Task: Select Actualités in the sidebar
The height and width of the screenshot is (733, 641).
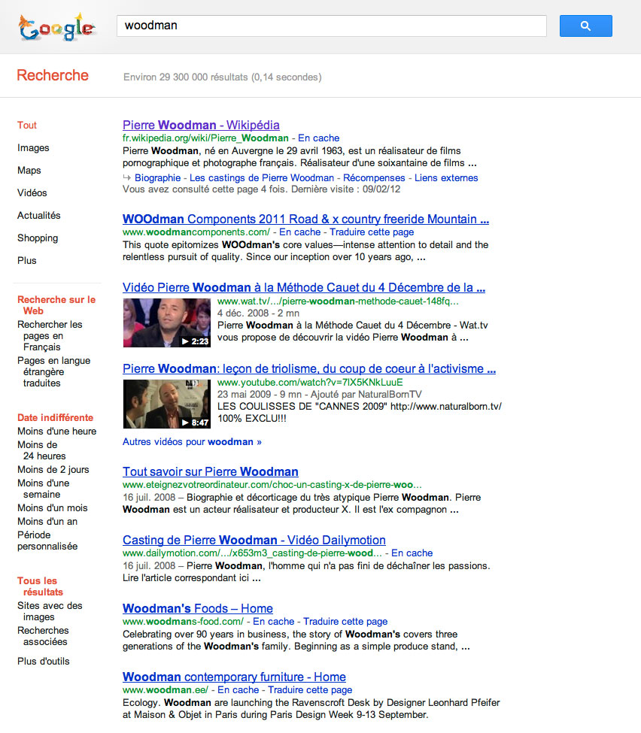Action: click(39, 216)
